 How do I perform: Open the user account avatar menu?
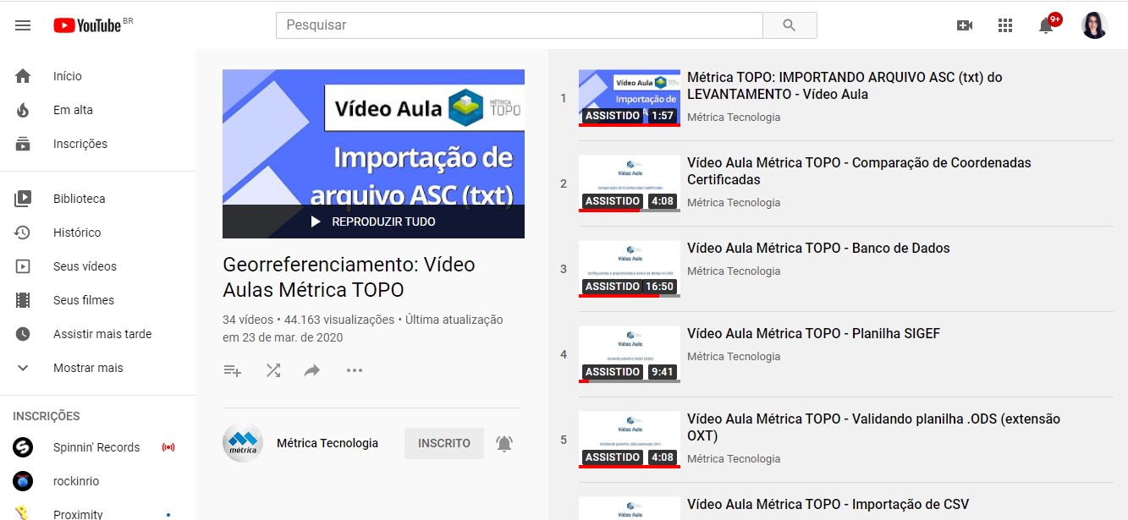[1094, 25]
